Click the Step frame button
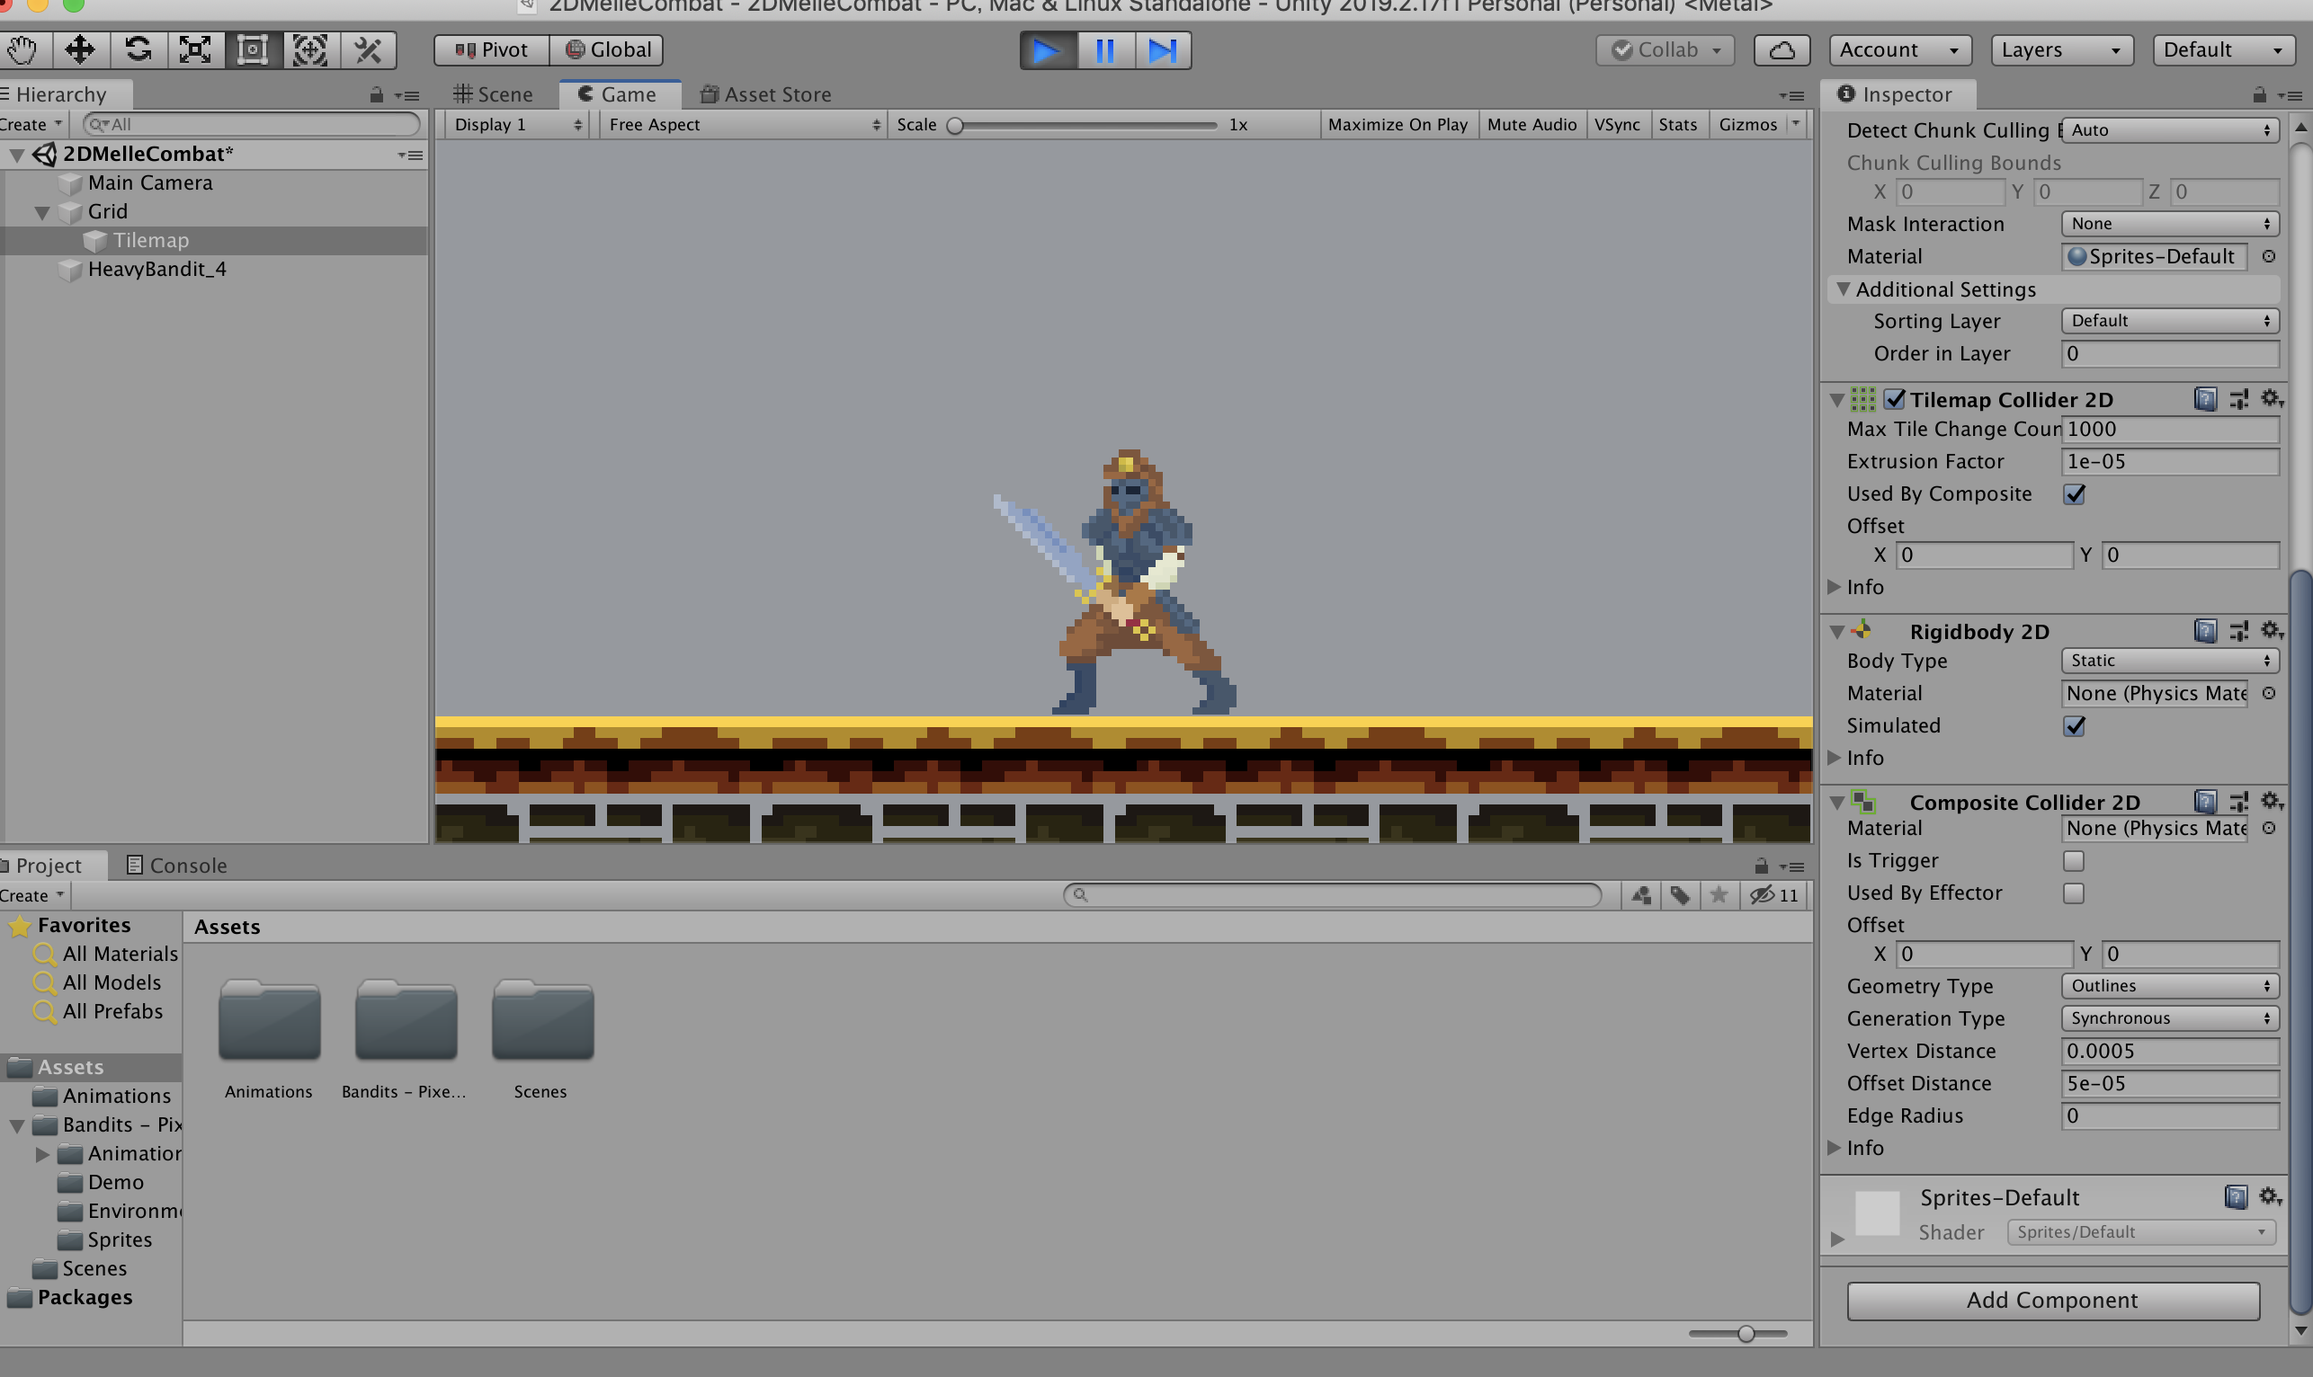Image resolution: width=2313 pixels, height=1377 pixels. click(x=1162, y=50)
